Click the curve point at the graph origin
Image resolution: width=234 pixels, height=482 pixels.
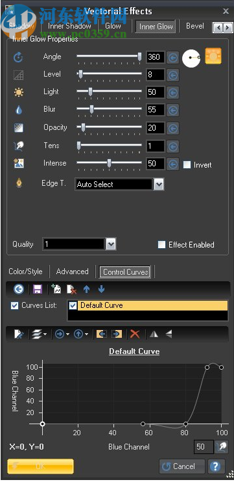43,424
